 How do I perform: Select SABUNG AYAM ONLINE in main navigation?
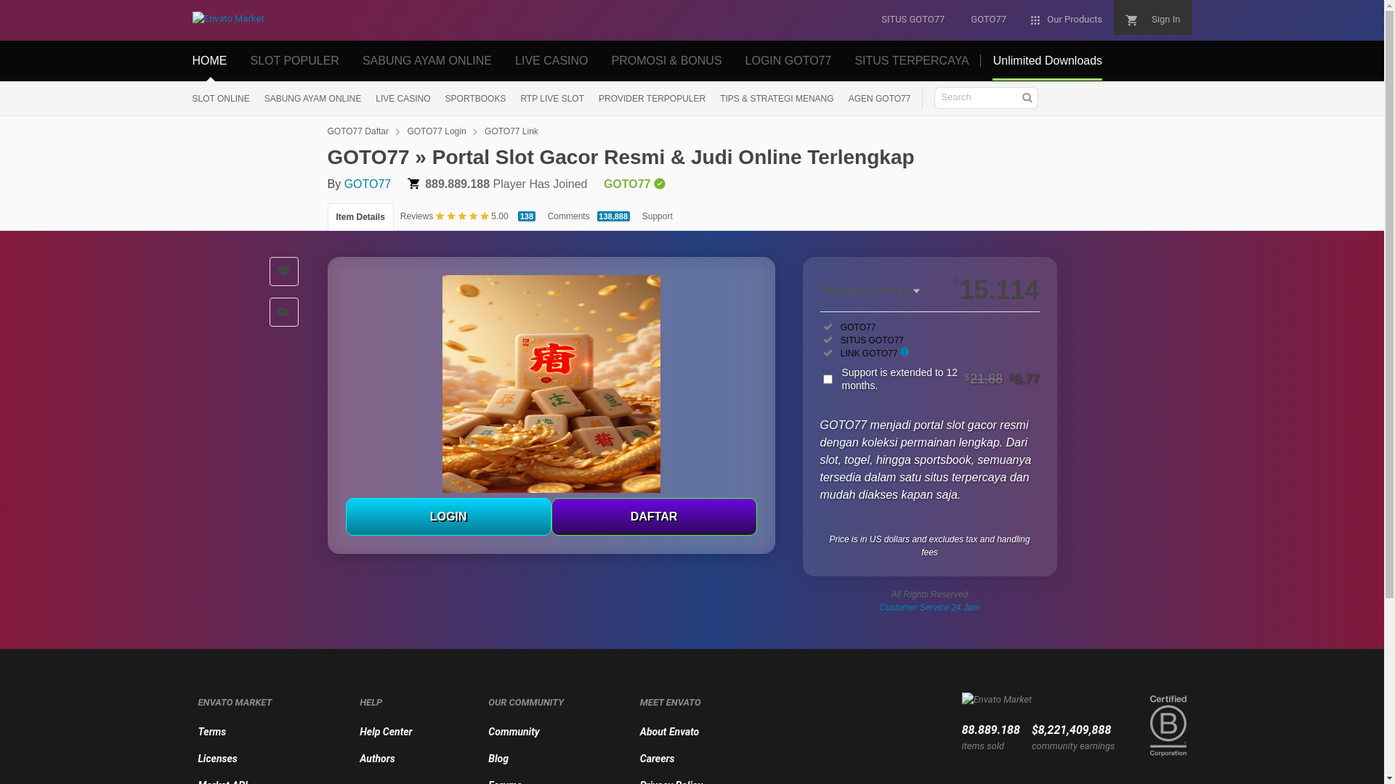427,61
